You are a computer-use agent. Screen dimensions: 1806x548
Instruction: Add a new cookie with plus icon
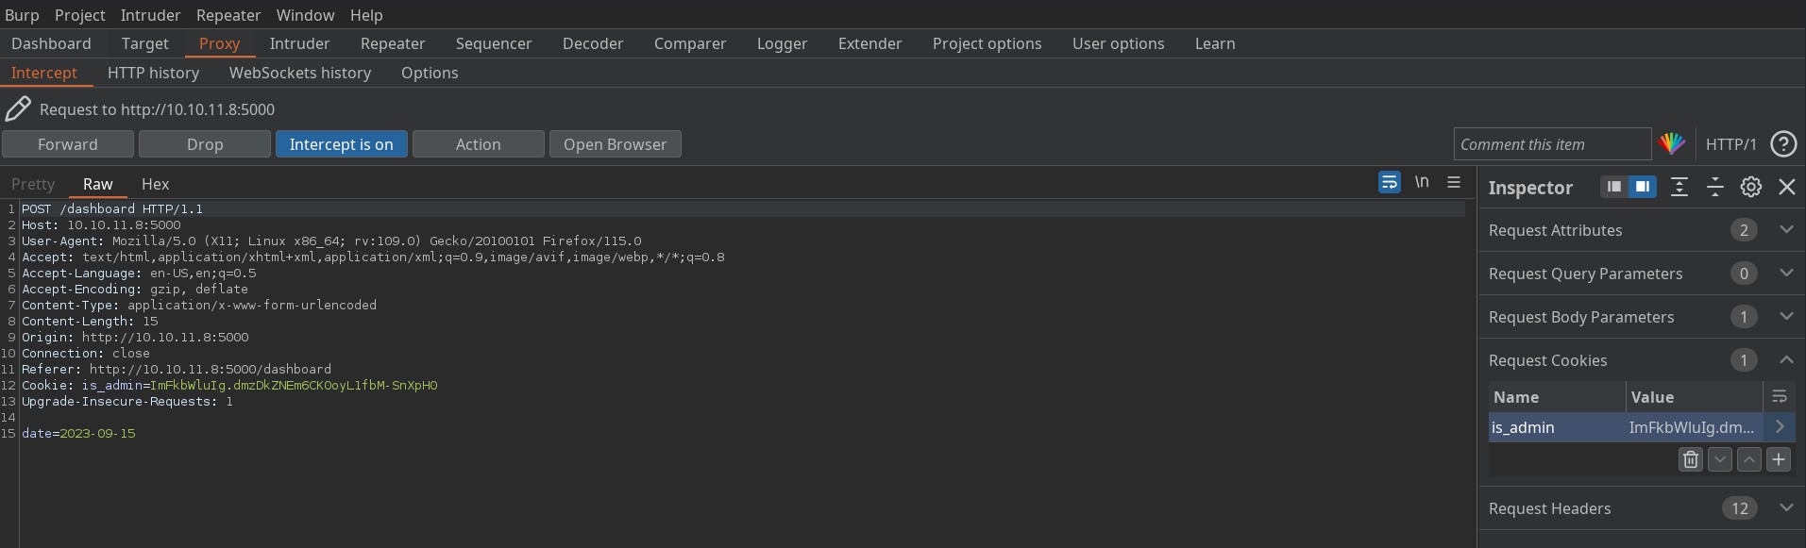tap(1779, 459)
